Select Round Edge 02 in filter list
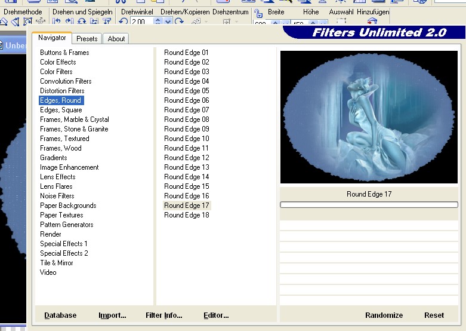Image resolution: width=466 pixels, height=331 pixels. coord(186,62)
